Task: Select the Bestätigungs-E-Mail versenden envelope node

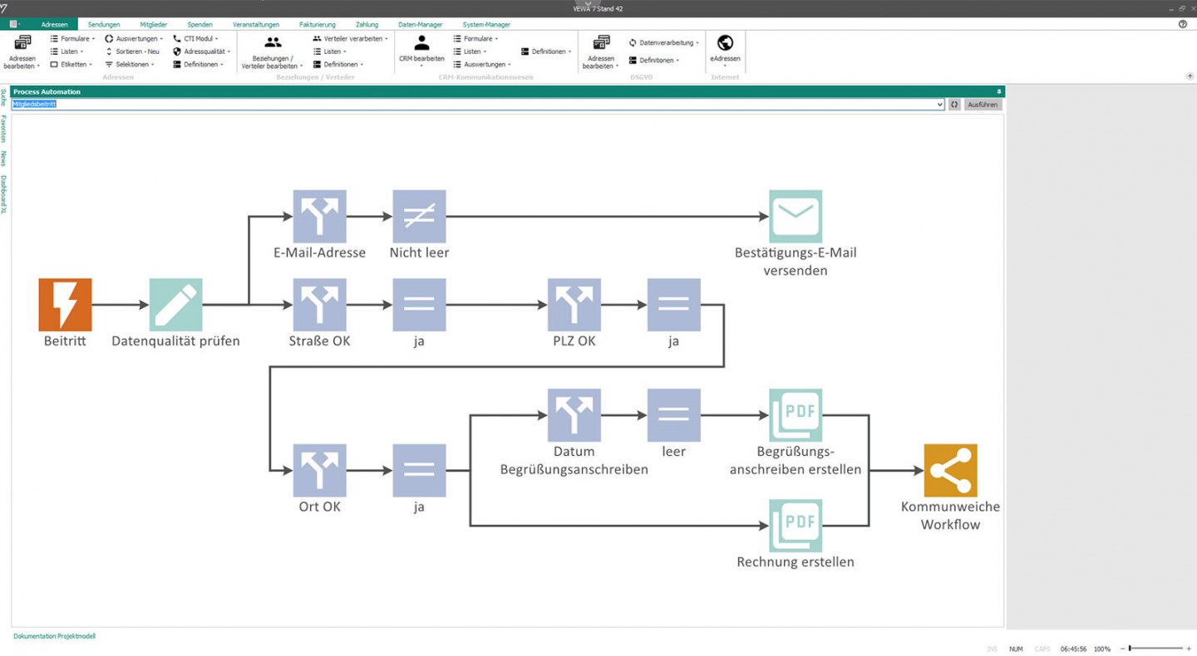Action: point(796,217)
